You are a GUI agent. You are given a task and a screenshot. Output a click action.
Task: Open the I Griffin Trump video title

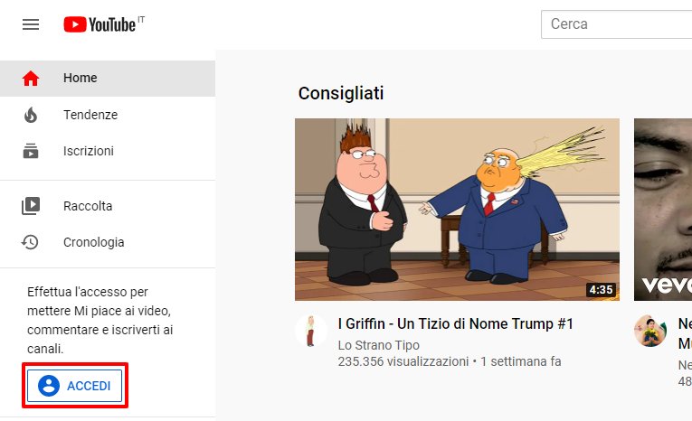455,324
